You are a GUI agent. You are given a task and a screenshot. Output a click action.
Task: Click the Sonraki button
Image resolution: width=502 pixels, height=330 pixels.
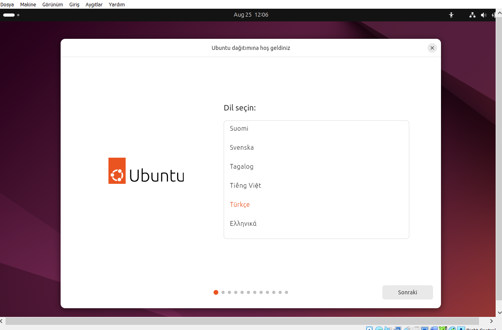point(408,292)
